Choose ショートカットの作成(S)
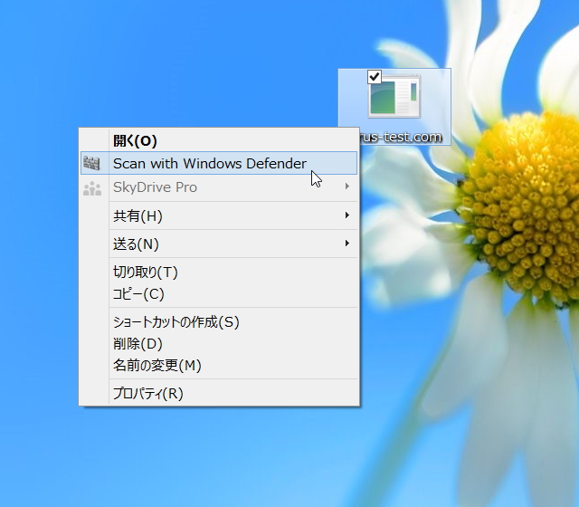Image resolution: width=579 pixels, height=507 pixels. click(219, 322)
